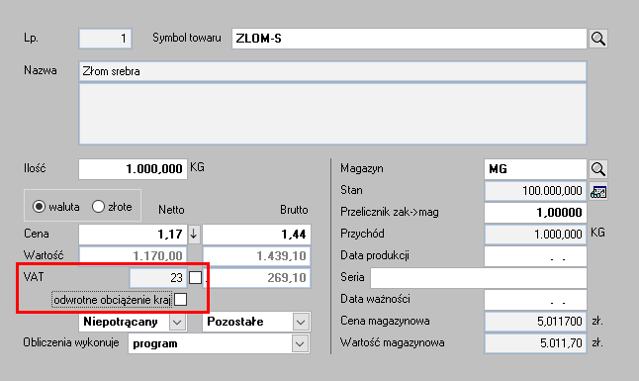Click the Data ważności date field
Viewport: 639px width, 381px height.
point(535,300)
